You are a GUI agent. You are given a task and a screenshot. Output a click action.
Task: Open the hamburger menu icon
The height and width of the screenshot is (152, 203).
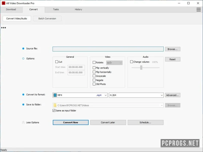pyautogui.click(x=198, y=9)
